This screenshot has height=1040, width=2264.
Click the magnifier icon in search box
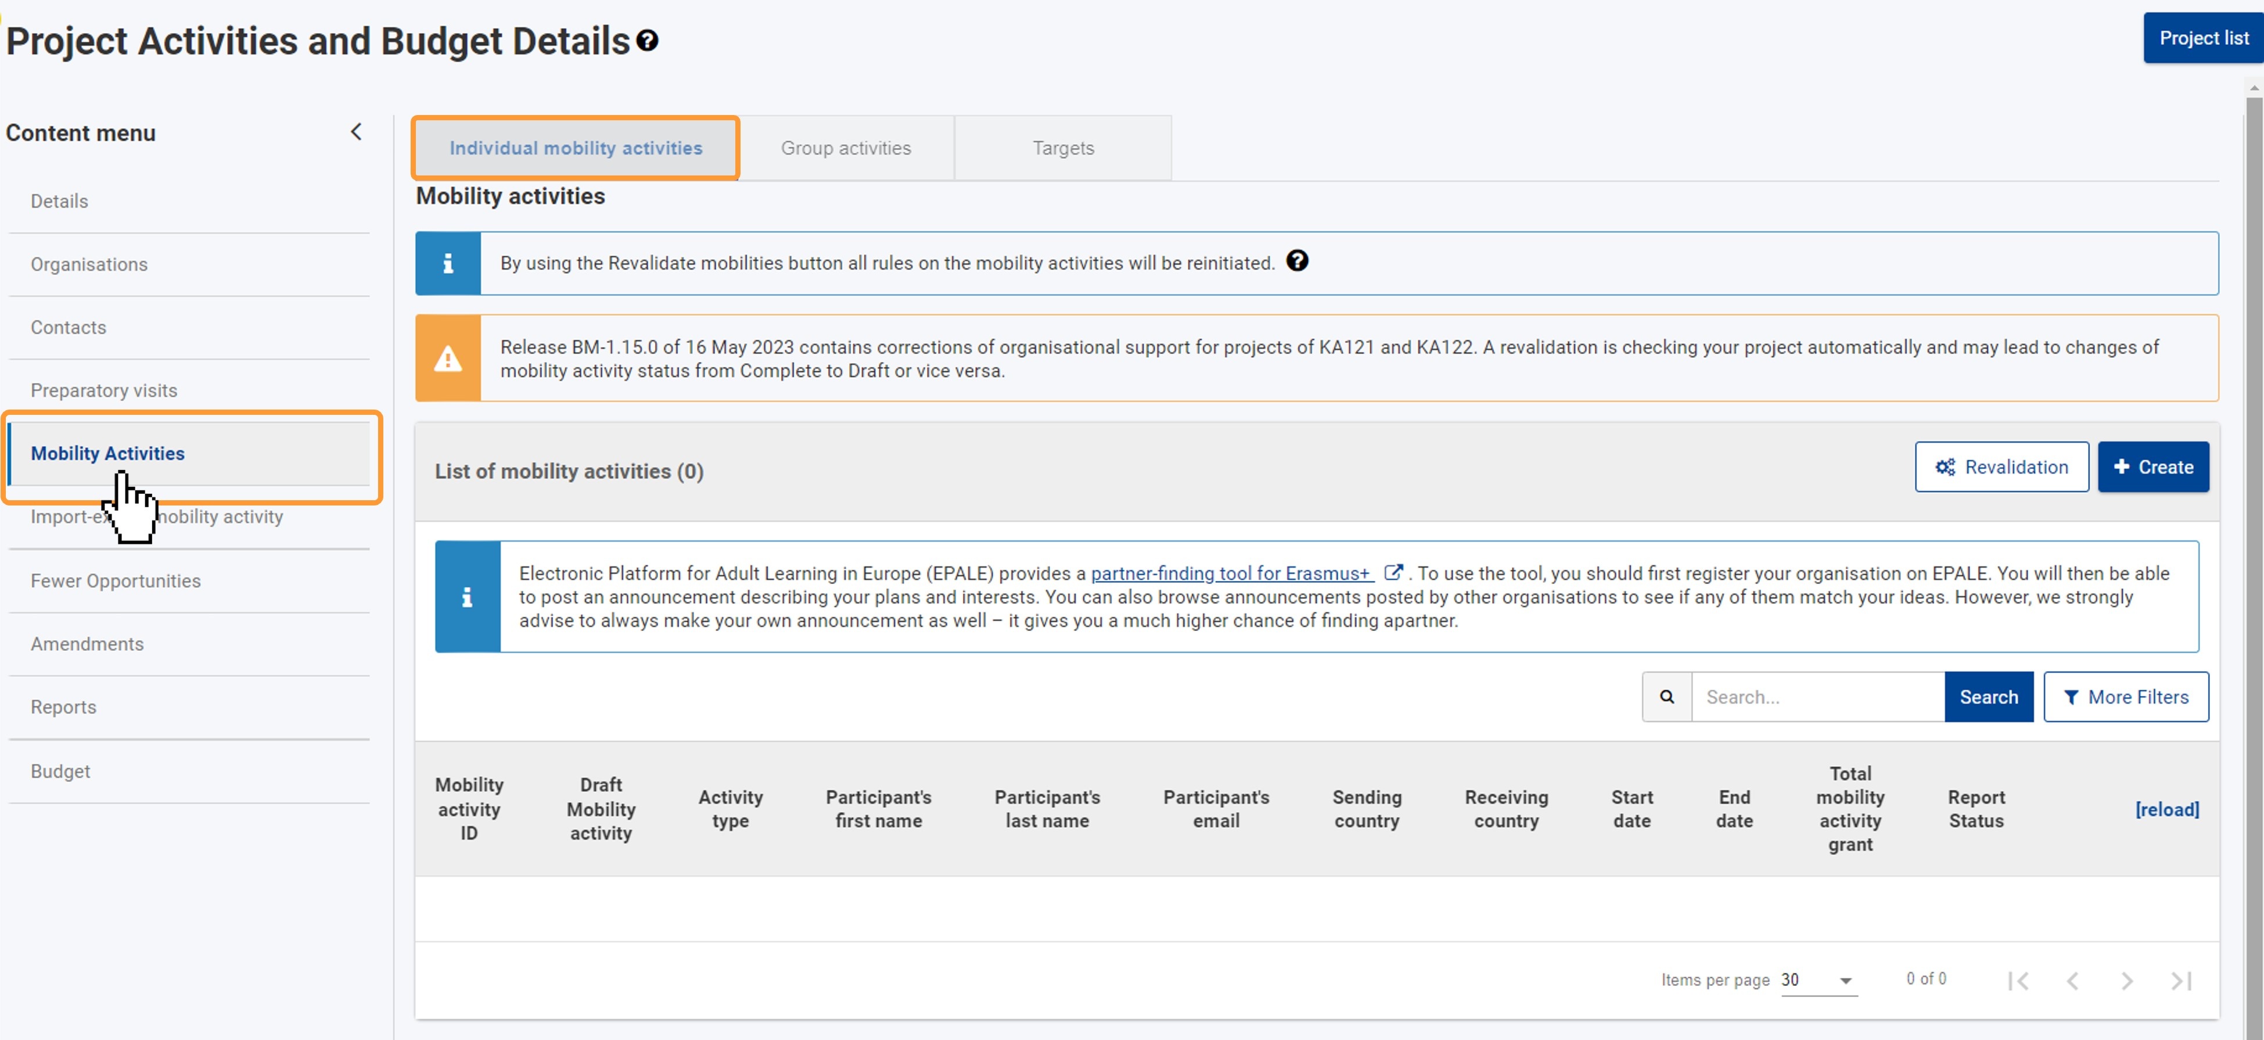(x=1668, y=696)
